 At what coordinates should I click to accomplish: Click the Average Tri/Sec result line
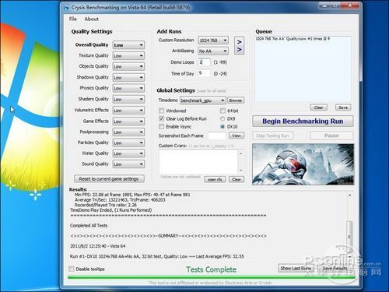pos(120,200)
